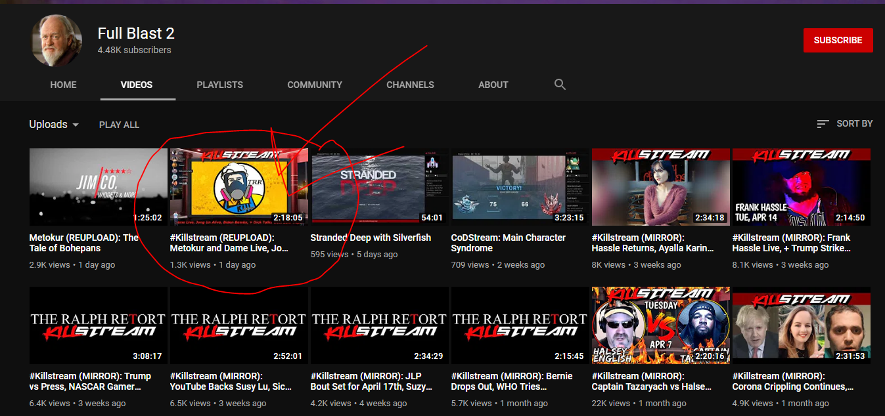Click title JLP Bout Set for April 17th

click(371, 381)
